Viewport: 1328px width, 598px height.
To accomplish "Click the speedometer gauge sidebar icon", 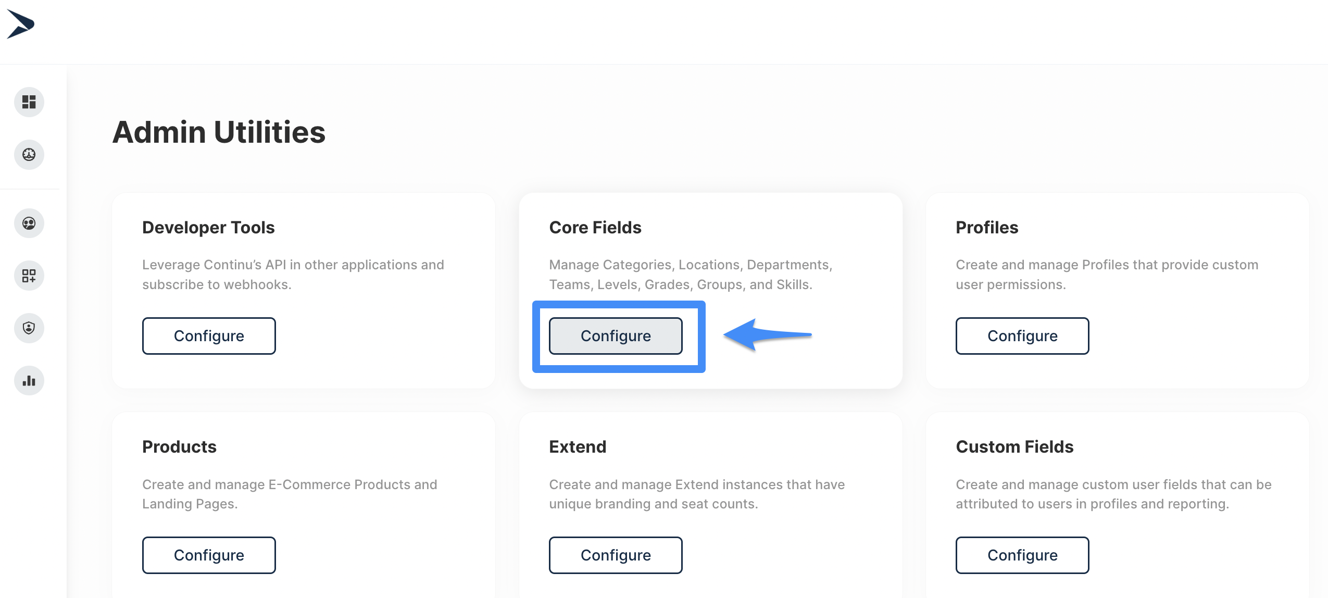I will 29,155.
